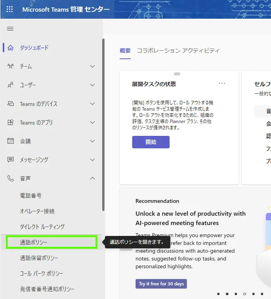The image size is (271, 299).
Task: Expand the Teams のデバイス chevron
Action: coord(92,104)
